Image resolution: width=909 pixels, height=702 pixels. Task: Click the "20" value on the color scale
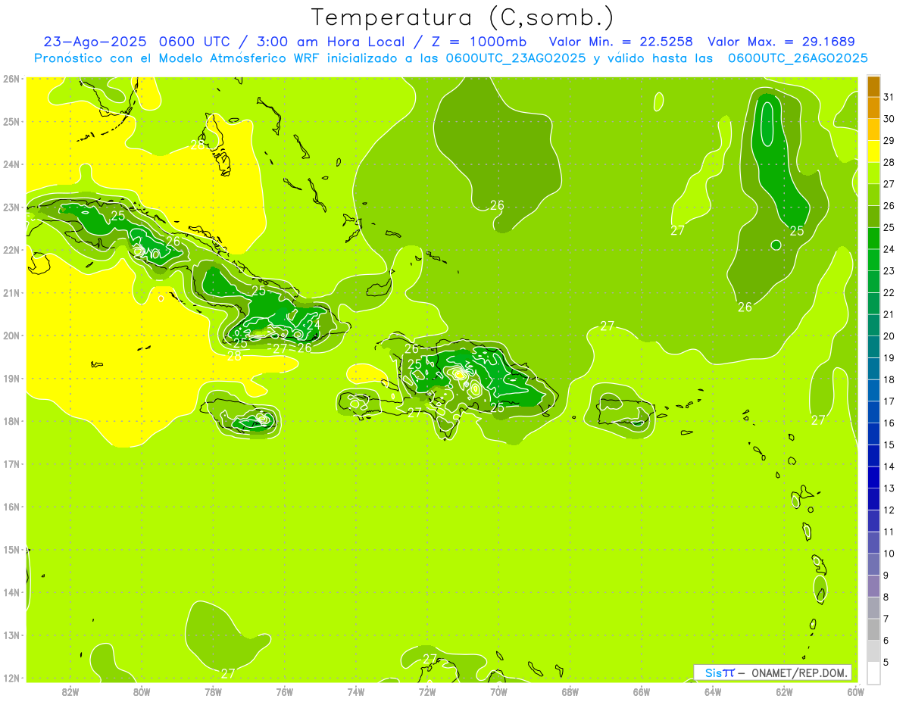(x=889, y=336)
